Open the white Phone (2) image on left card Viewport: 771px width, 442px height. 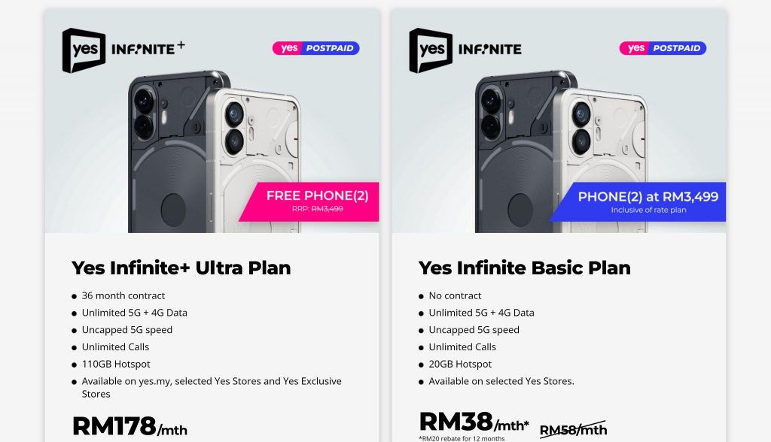[x=254, y=161]
